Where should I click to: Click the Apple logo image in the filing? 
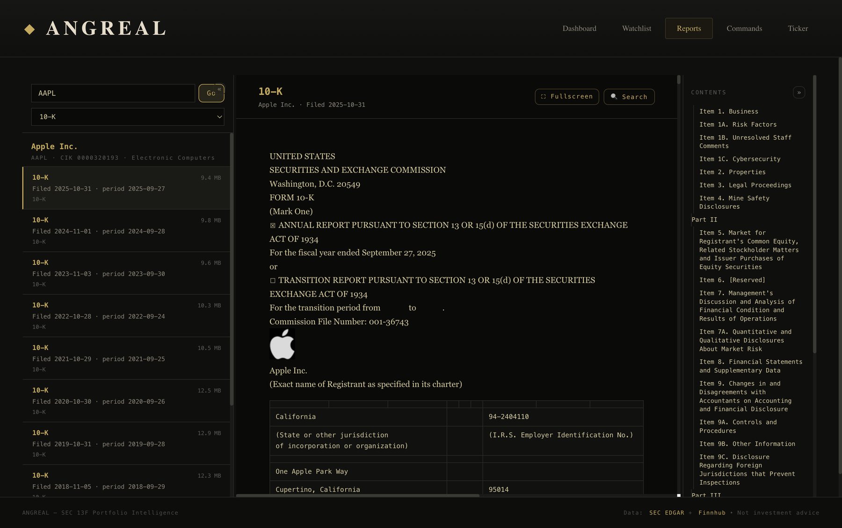(282, 344)
